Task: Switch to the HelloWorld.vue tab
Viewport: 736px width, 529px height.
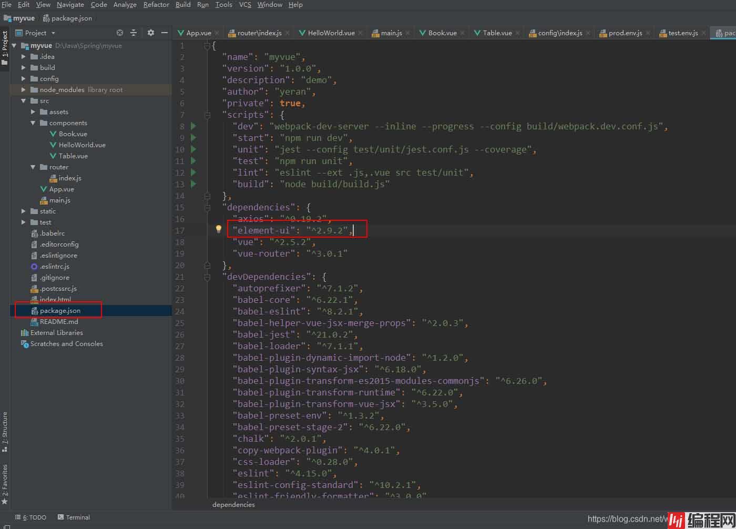Action: [x=331, y=33]
